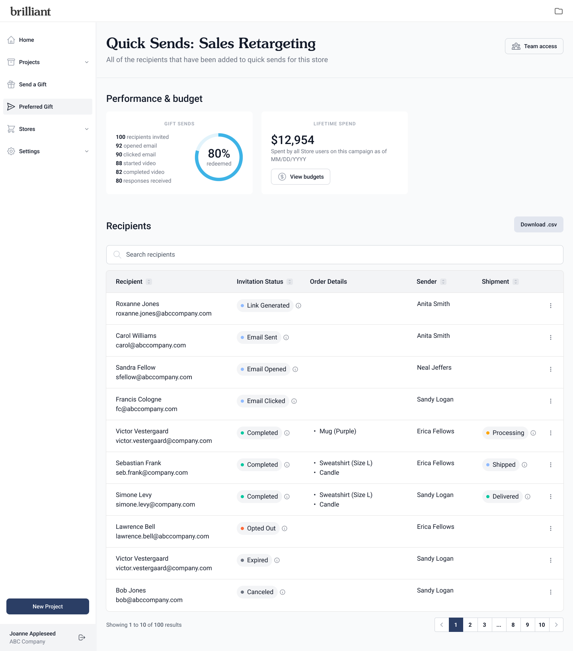The height and width of the screenshot is (651, 573).
Task: Open row actions menu for Francis Cologne
Action: (551, 401)
